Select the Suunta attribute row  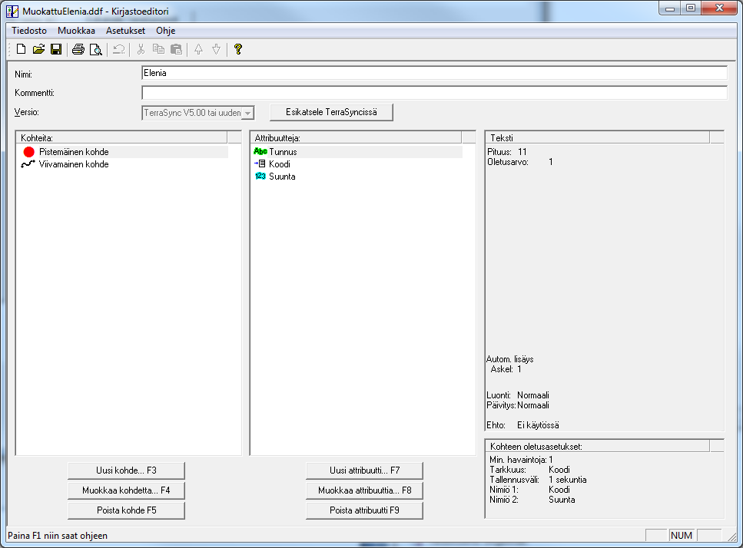pyautogui.click(x=357, y=177)
